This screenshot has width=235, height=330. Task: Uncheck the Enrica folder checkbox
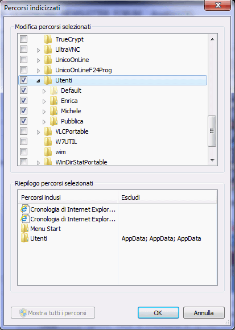tap(23, 100)
